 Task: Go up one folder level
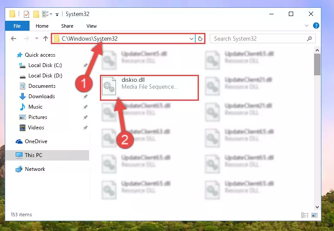click(x=46, y=38)
